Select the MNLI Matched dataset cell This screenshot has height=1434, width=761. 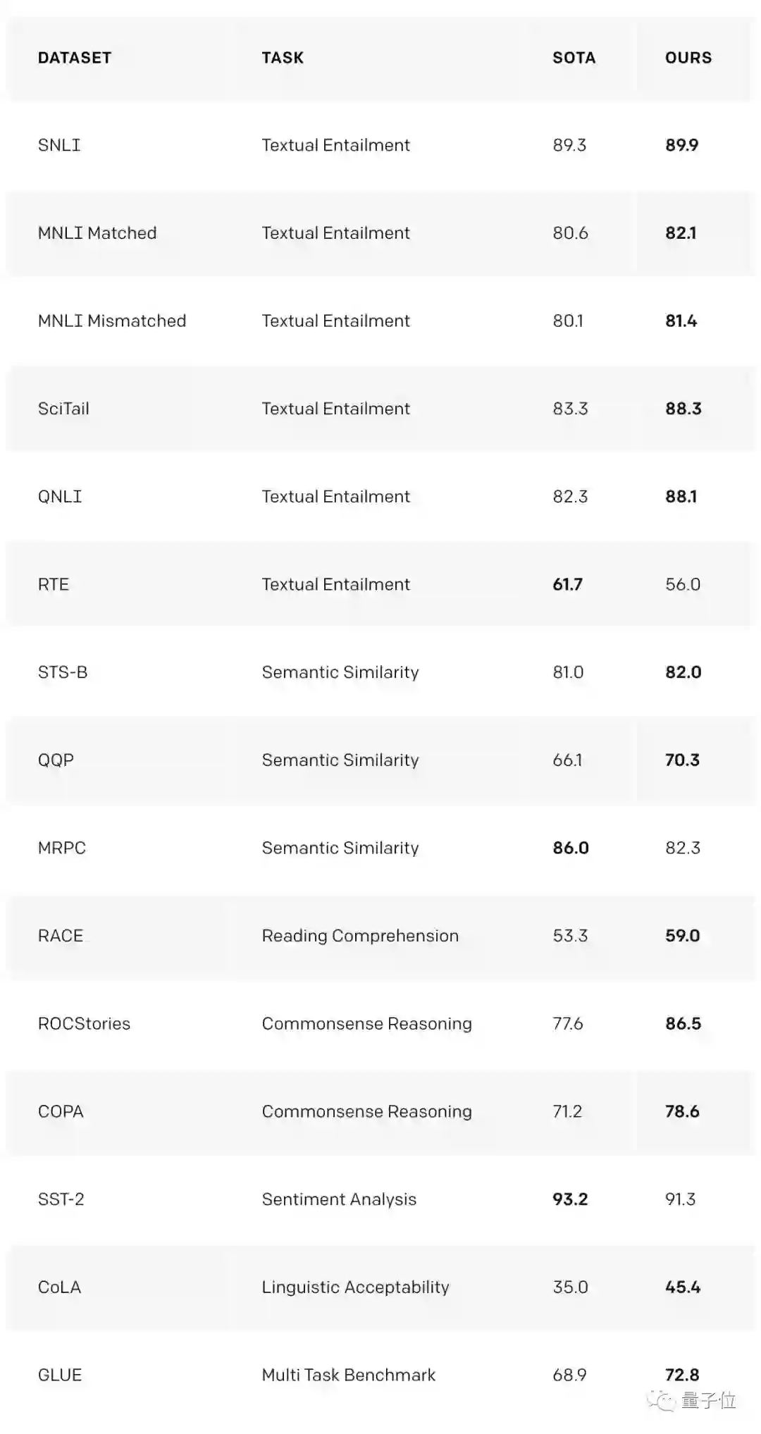click(97, 233)
